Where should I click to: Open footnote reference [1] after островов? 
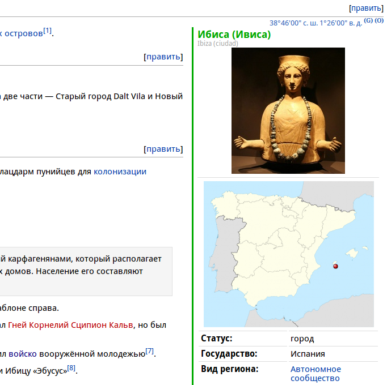coord(48,31)
